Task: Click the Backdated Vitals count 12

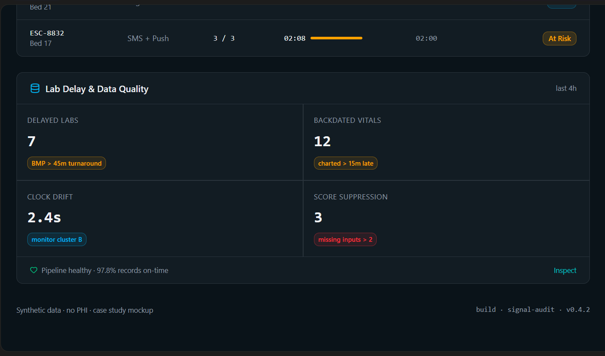Action: pyautogui.click(x=322, y=141)
